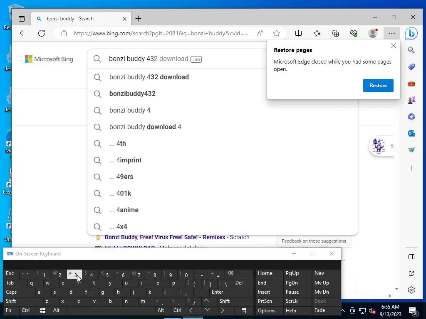The image size is (426, 319).
Task: Click the site lock info icon
Action: coord(64,33)
